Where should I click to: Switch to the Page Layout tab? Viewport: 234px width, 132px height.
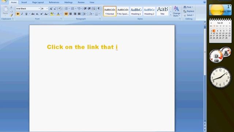coord(38,3)
